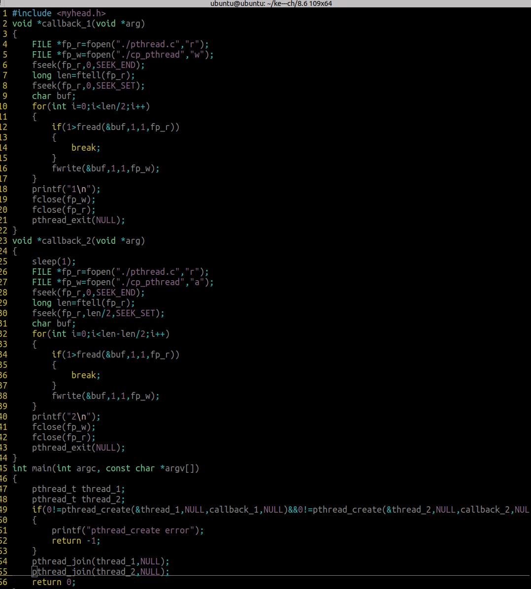
Task: Click the terminal title 'ubuntu@ubuntu: ~/ke—ch/8.6 109x64'
Action: pos(271,4)
